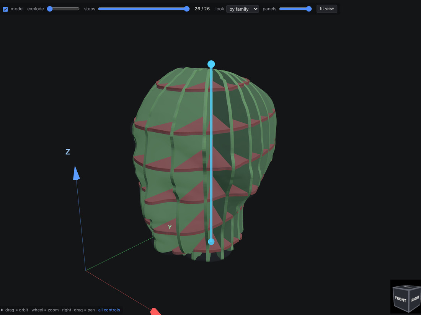The image size is (421, 315).
Task: Click the red X axis arrowhead
Action: pos(155,312)
